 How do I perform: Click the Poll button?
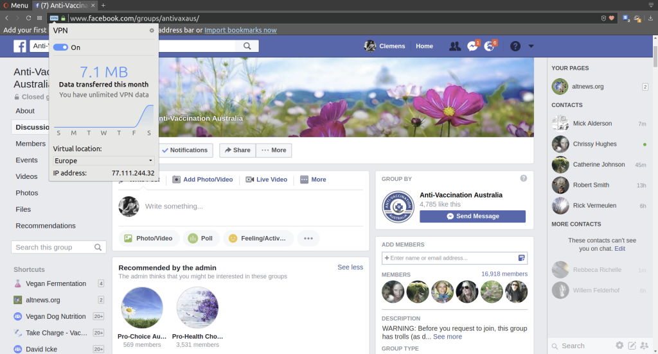(x=201, y=239)
